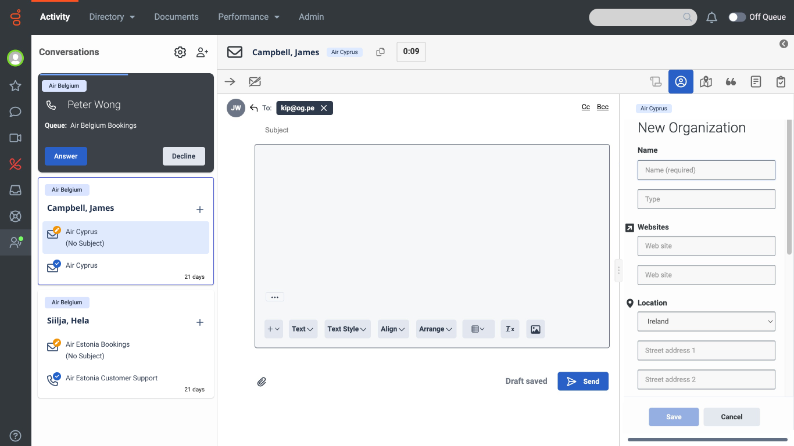Click the Send email button
This screenshot has width=794, height=446.
pyautogui.click(x=583, y=382)
